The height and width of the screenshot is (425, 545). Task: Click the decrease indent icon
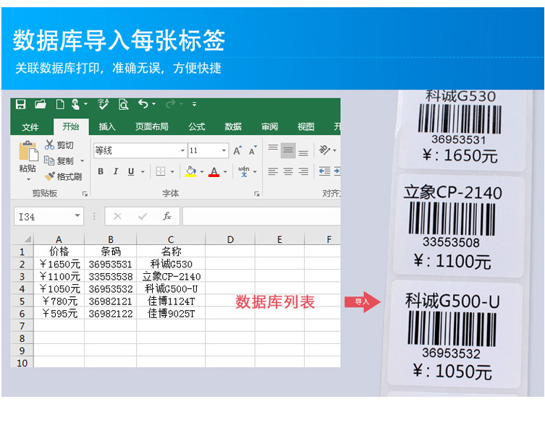click(324, 171)
